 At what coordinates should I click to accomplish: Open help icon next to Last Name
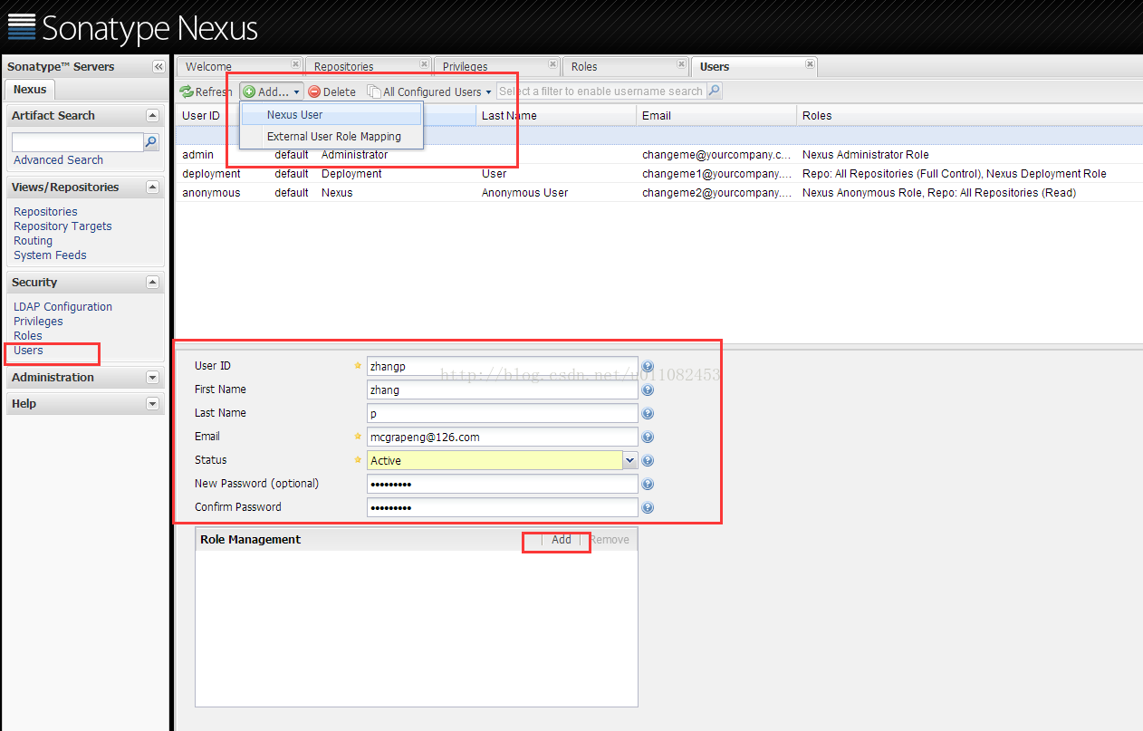point(648,413)
